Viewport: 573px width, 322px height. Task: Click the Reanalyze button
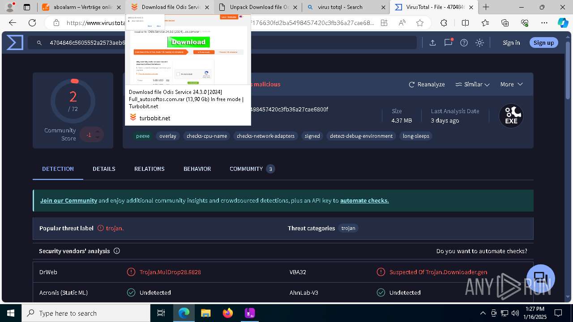pos(427,84)
